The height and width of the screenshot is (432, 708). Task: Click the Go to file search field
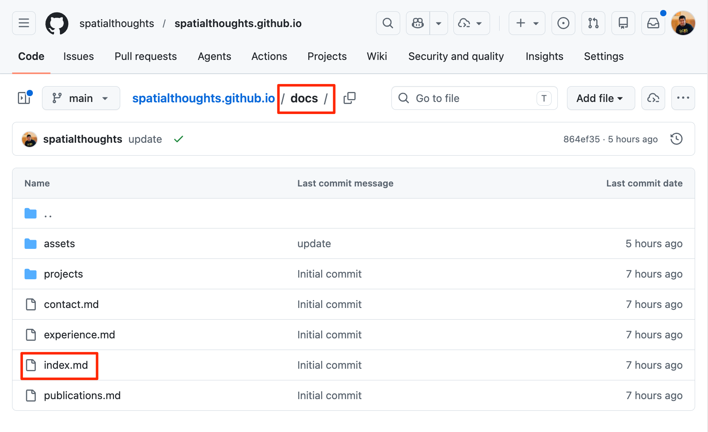click(x=474, y=98)
